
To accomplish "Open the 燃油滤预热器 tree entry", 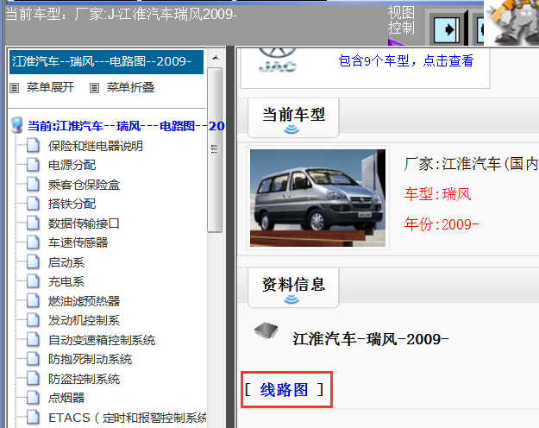I will (x=84, y=301).
